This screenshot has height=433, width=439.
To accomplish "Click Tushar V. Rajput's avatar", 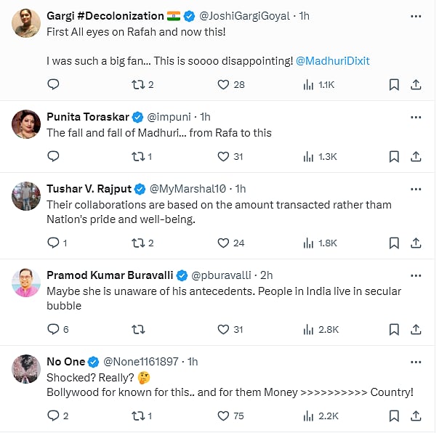I will (x=26, y=196).
